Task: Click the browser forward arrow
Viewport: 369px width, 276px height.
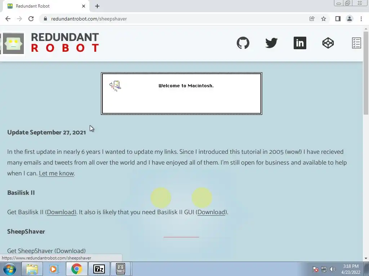Action: pos(19,19)
